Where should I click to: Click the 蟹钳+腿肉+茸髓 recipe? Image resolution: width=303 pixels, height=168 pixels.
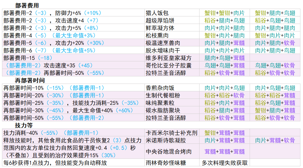275,110
